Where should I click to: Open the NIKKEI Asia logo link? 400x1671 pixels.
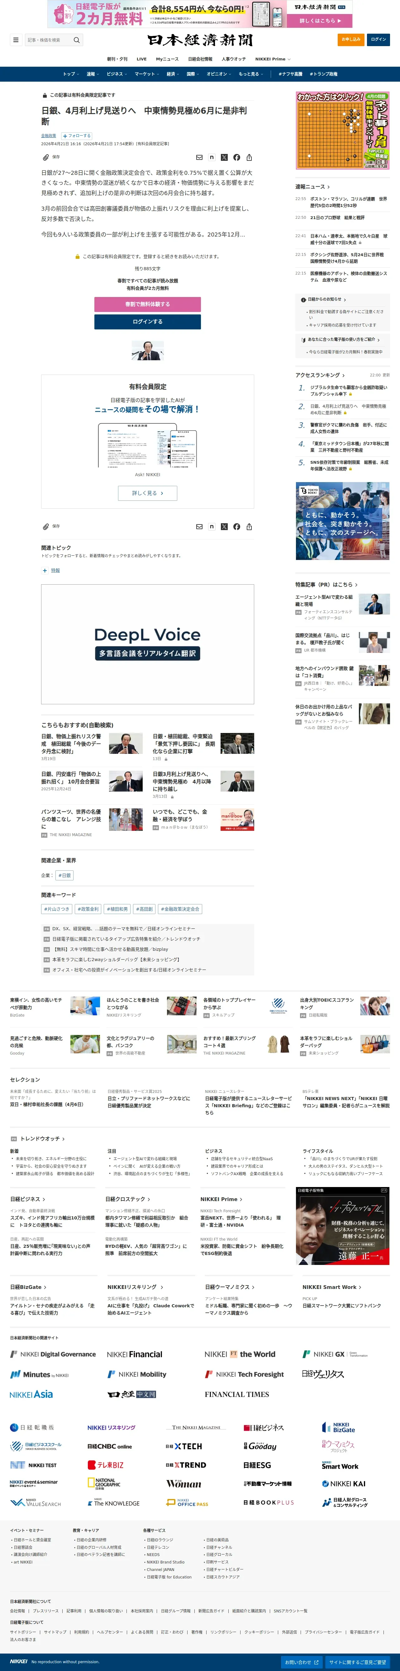pos(31,1393)
